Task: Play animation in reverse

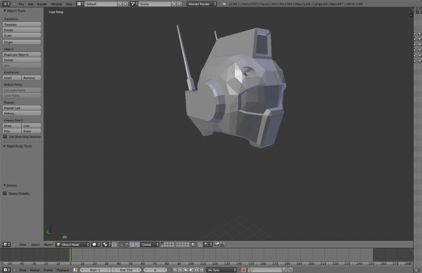Action: (185, 270)
